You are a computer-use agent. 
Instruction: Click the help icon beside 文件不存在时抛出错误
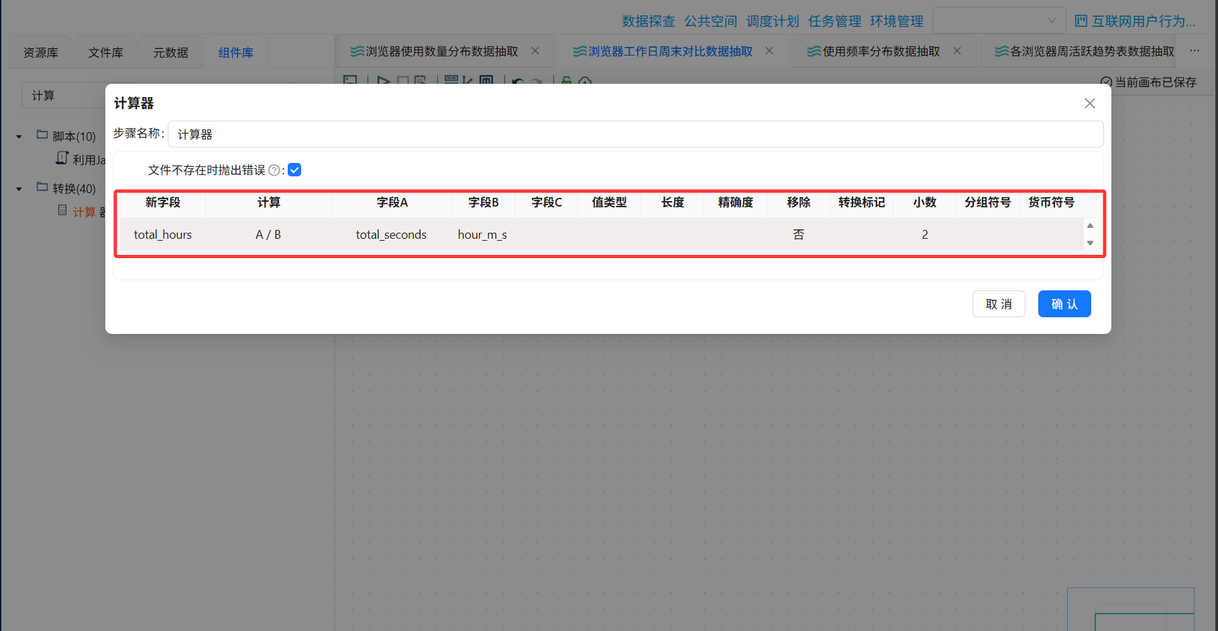click(x=274, y=170)
